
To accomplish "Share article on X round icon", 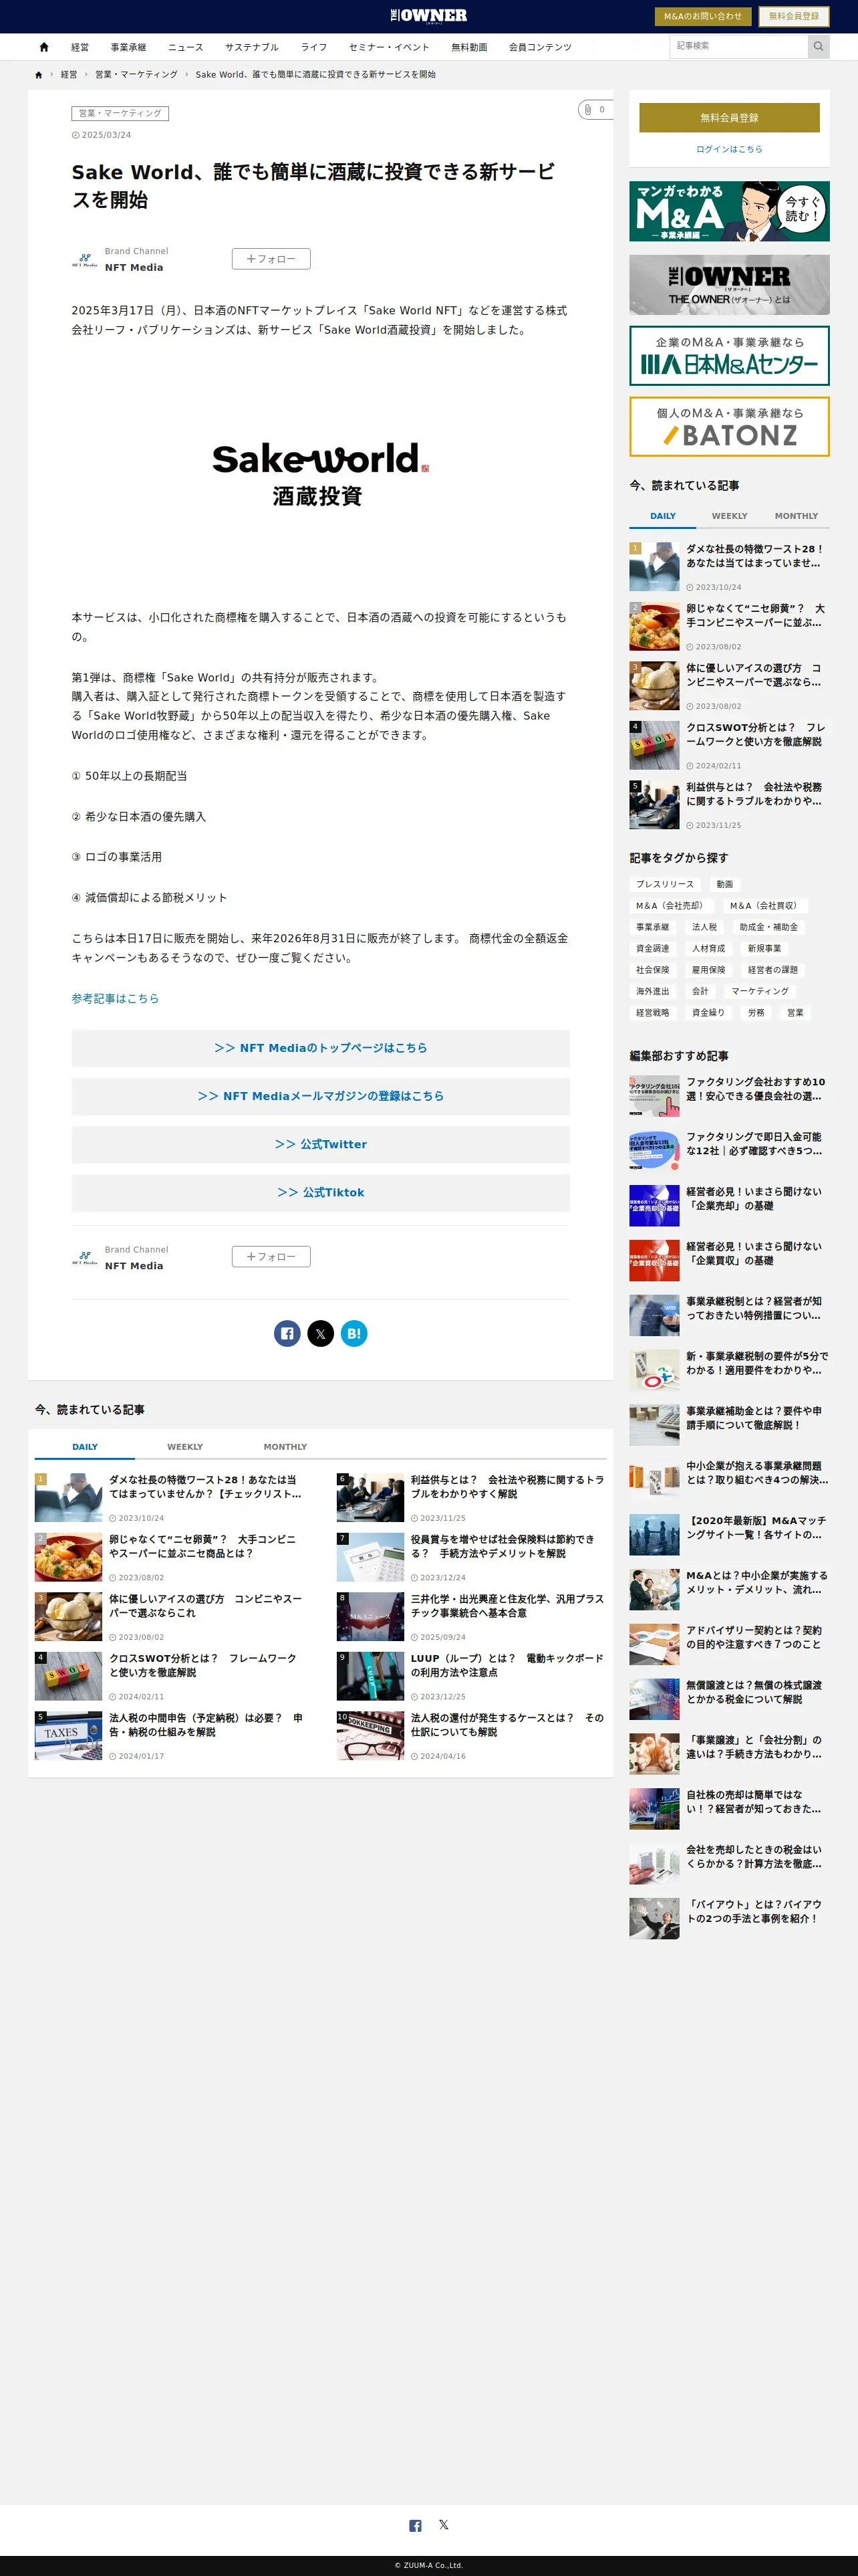I will click(x=321, y=1333).
